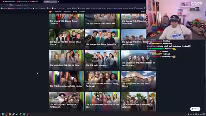Open the Live & TV navigation item
Image resolution: width=206 pixels, height=116 pixels.
pos(82,12)
